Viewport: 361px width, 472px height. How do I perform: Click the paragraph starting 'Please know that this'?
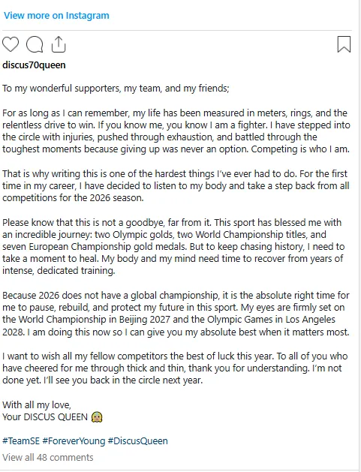coord(173,247)
